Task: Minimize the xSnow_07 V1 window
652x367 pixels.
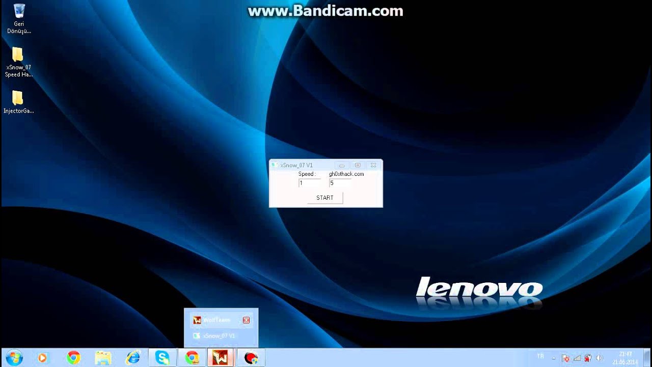Action: [x=342, y=165]
